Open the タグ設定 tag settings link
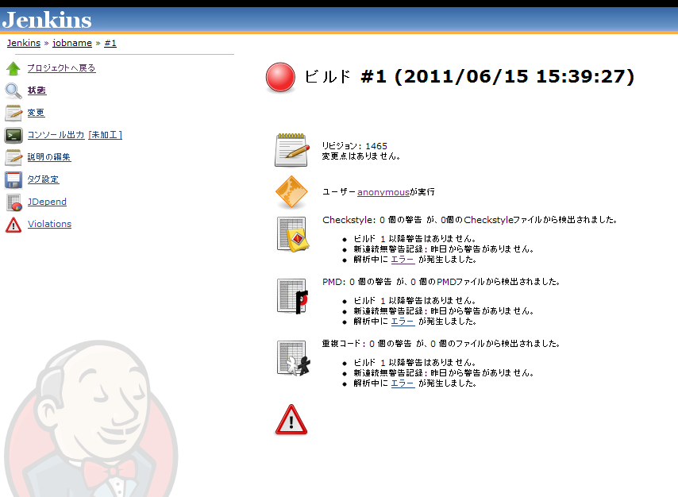The image size is (678, 497). pyautogui.click(x=43, y=179)
